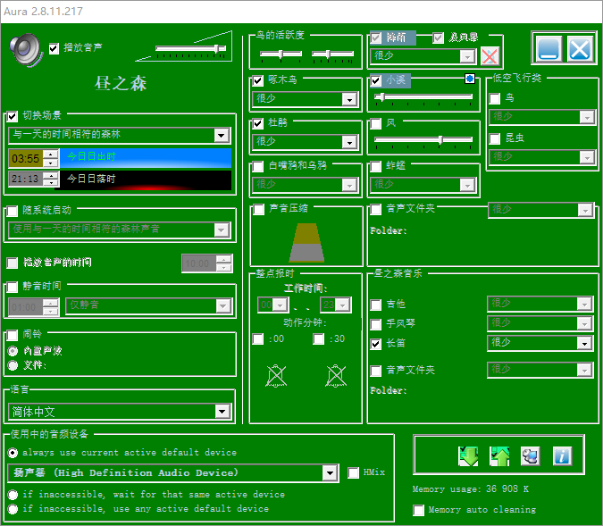Enable 鸟 low-flying checkbox
The height and width of the screenshot is (526, 603).
click(495, 99)
